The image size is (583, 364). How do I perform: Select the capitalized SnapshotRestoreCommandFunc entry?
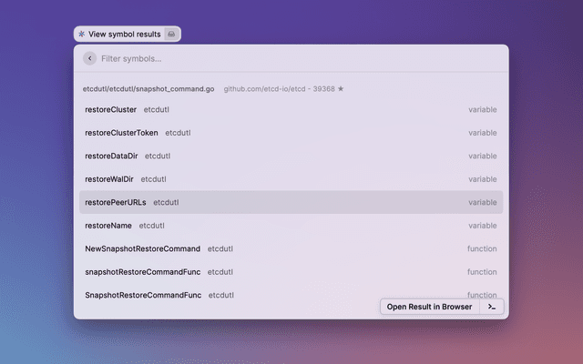pyautogui.click(x=143, y=295)
